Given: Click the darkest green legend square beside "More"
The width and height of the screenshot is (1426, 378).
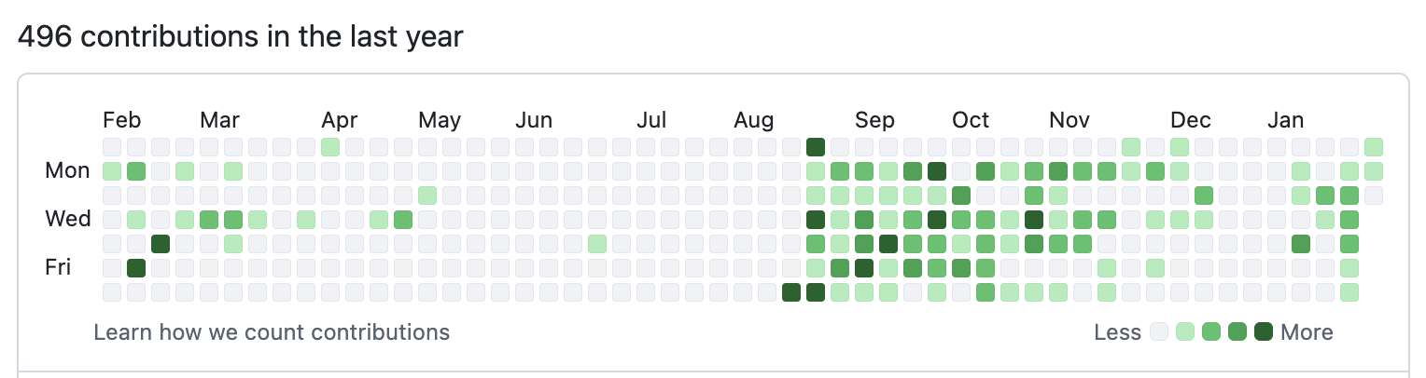Looking at the screenshot, I should [1265, 331].
